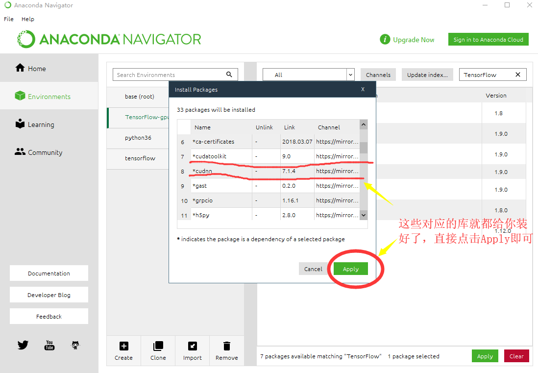Click the Create environment plus icon

point(124,346)
